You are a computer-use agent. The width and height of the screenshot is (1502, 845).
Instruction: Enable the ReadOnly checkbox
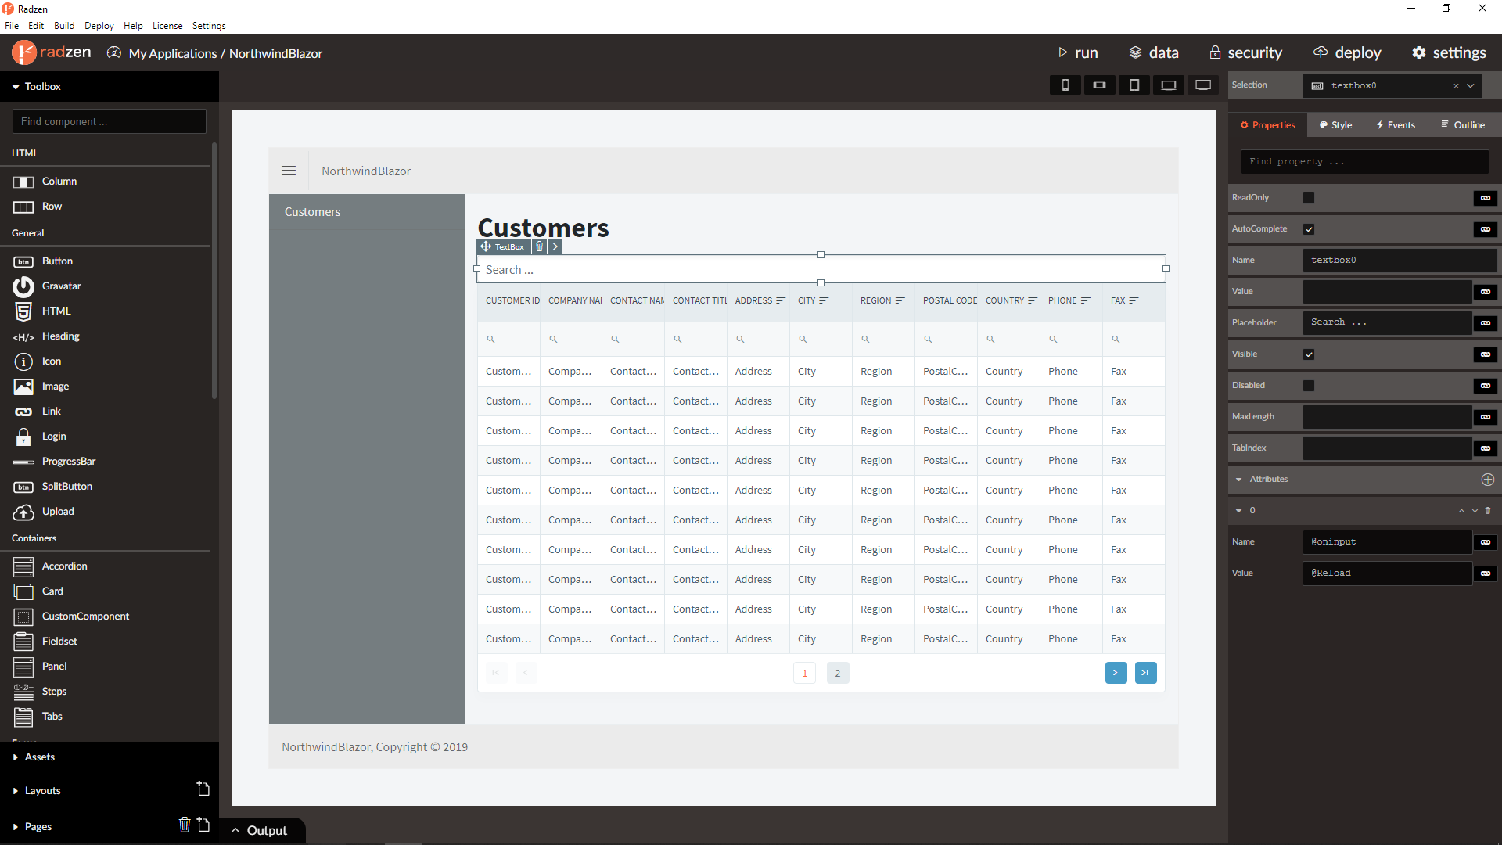(x=1309, y=198)
